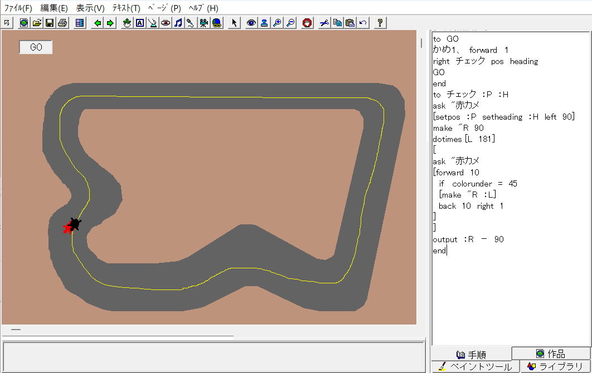Screen dimensions: 592x373
Task: Click the eye tool icon
Action: pyautogui.click(x=251, y=23)
